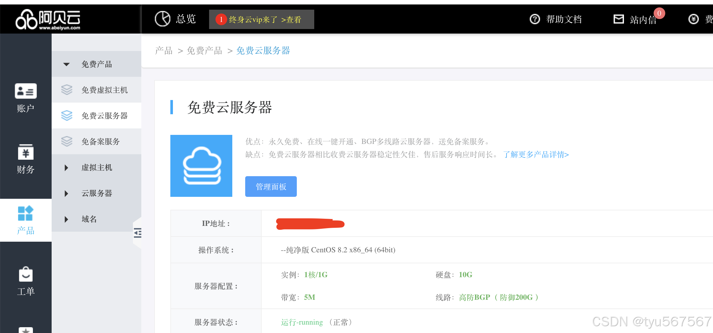This screenshot has width=713, height=333.
Task: Click the 5M bandwidth value
Action: pos(310,297)
